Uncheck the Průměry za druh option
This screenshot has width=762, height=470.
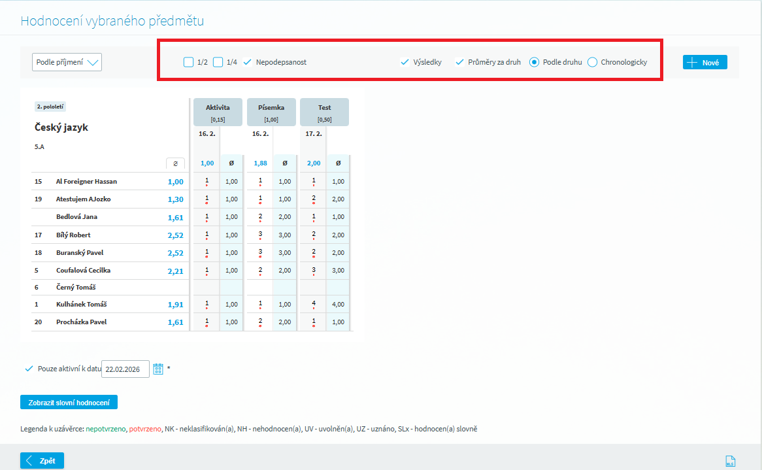pyautogui.click(x=459, y=62)
